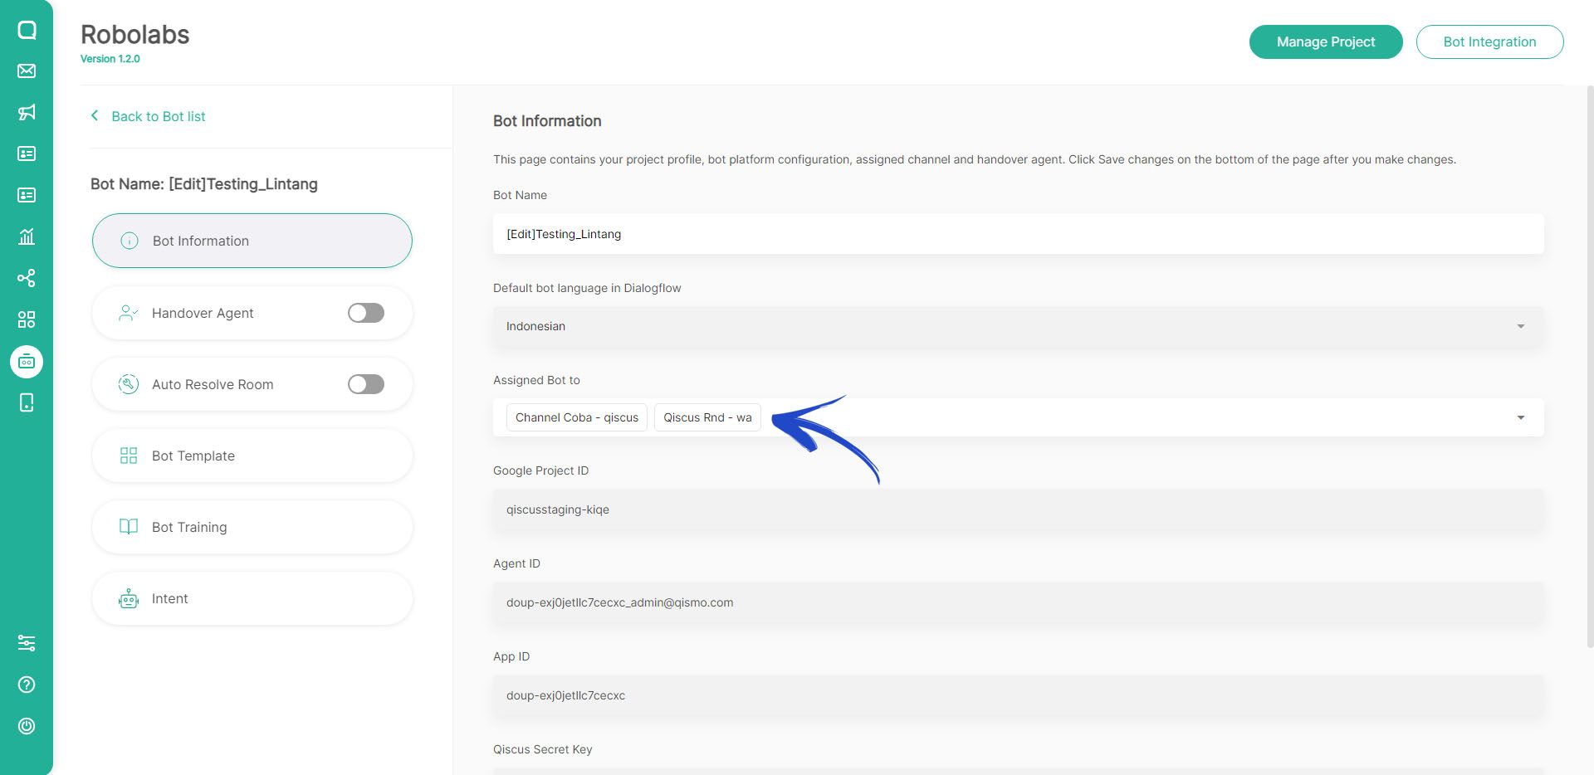Click the broadcast megaphone sidebar icon

click(27, 112)
